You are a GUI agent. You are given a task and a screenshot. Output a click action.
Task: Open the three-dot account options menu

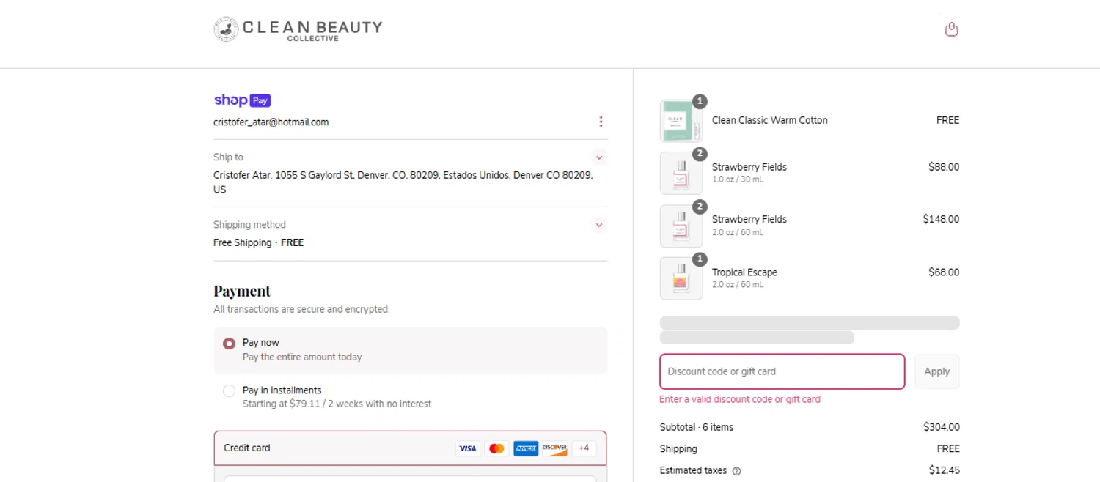601,122
